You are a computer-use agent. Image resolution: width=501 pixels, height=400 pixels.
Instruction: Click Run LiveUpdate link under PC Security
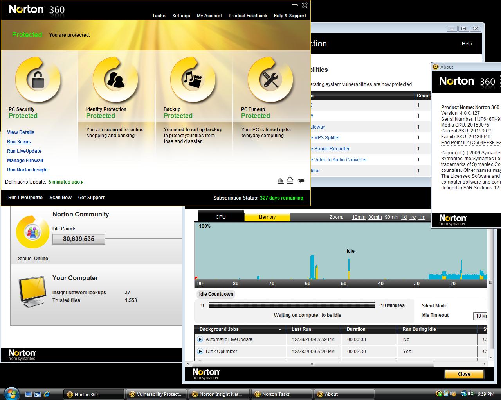tap(24, 151)
